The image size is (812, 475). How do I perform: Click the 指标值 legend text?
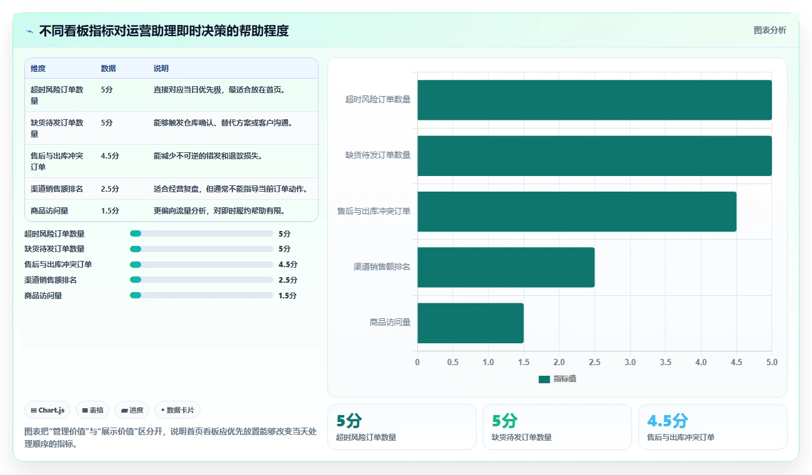coord(565,379)
